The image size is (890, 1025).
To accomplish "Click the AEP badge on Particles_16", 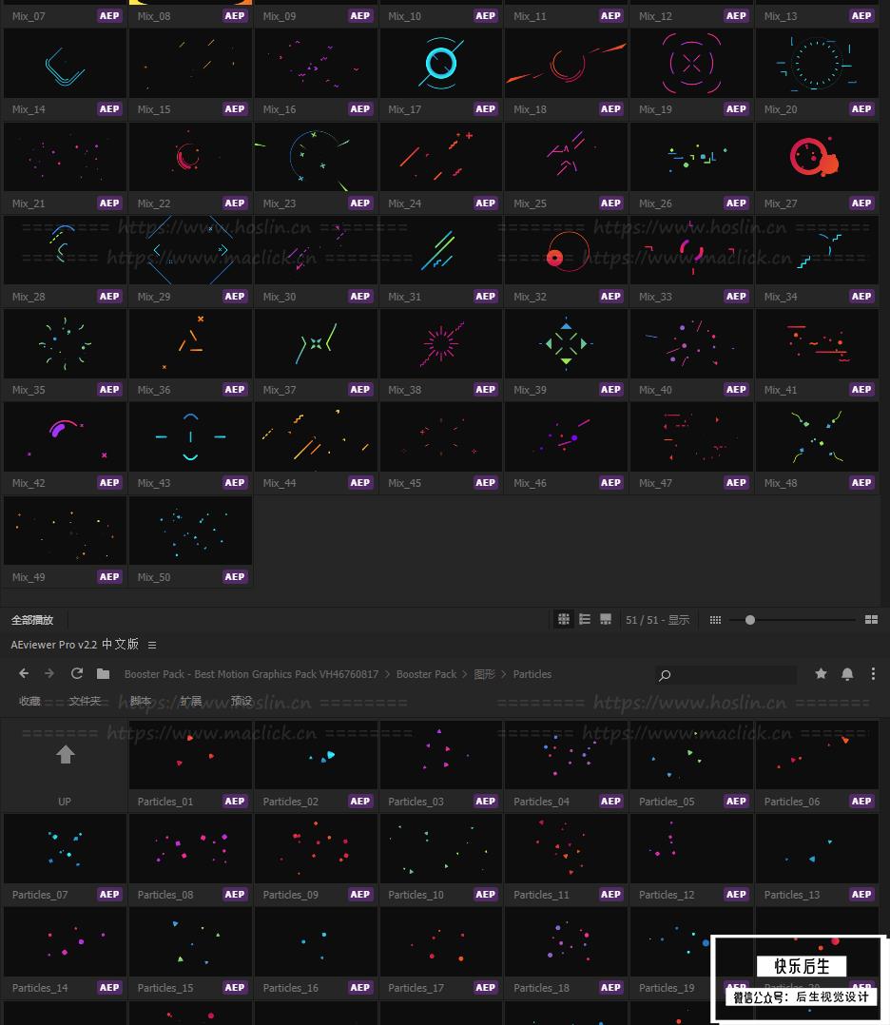I will (x=359, y=988).
